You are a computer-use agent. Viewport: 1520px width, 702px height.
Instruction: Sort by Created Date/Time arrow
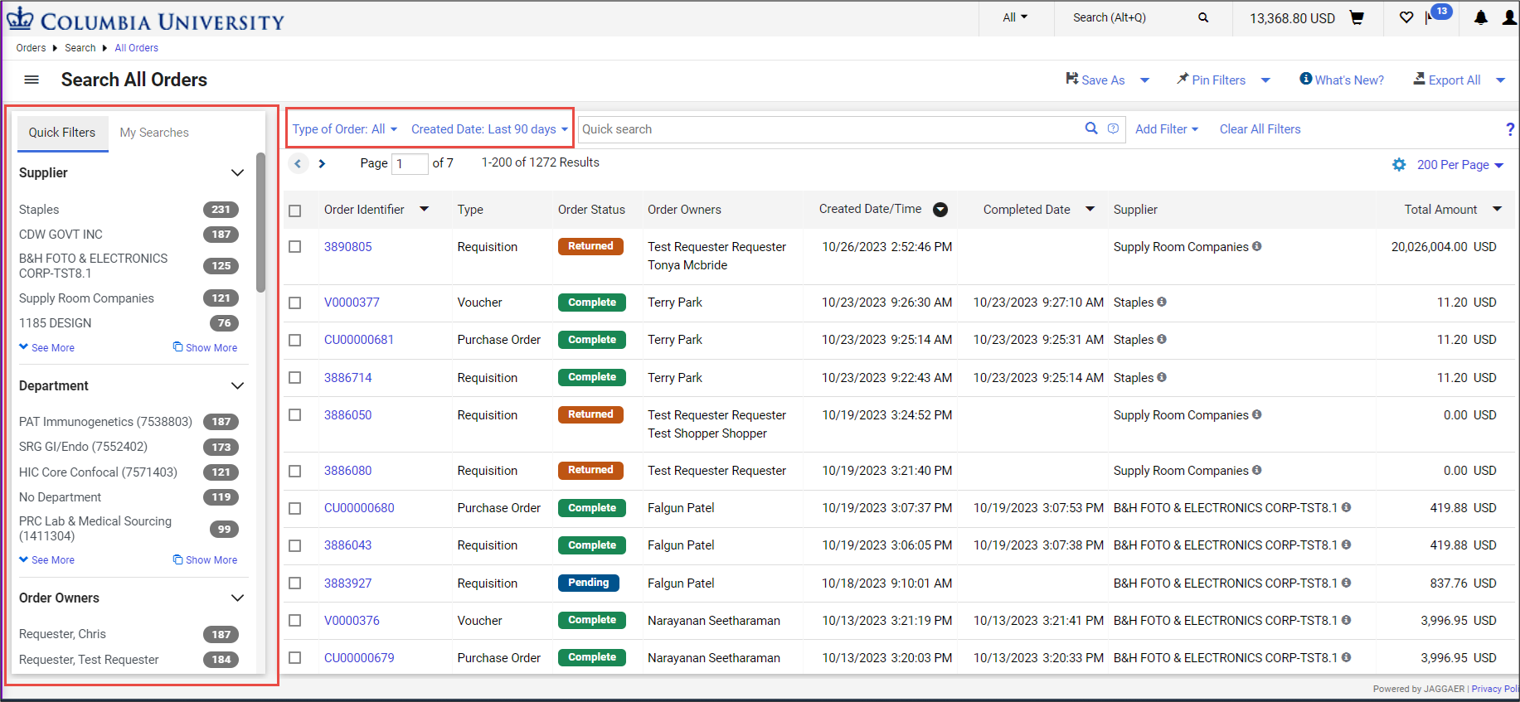click(940, 210)
